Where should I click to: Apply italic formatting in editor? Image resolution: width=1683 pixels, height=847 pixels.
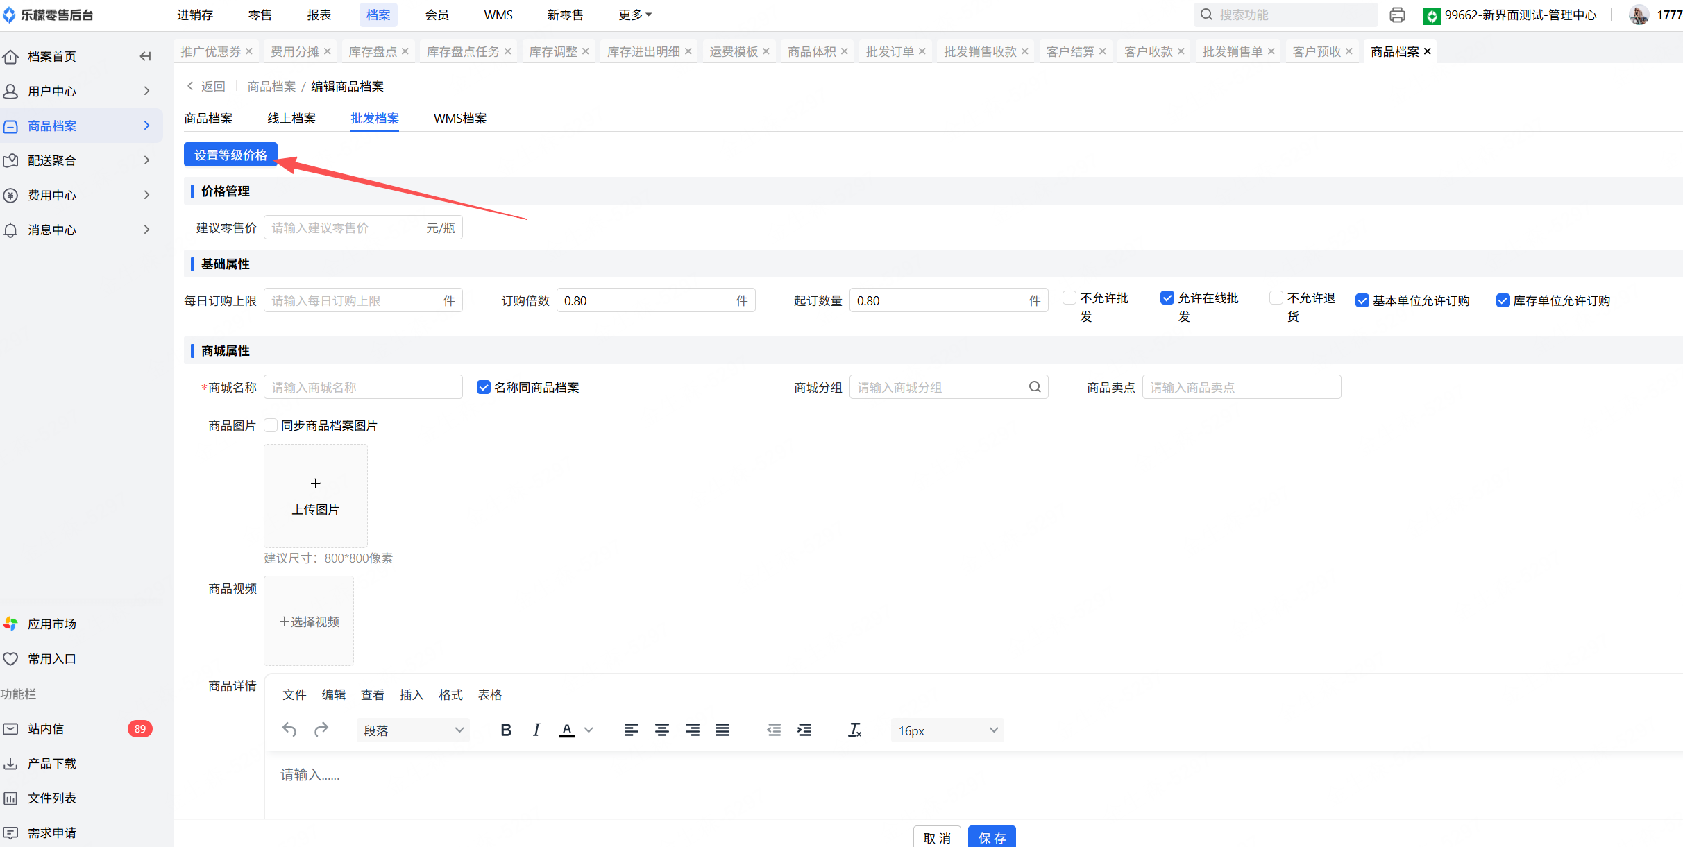tap(536, 730)
